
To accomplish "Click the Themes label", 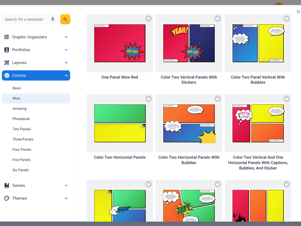I will [x=20, y=198].
